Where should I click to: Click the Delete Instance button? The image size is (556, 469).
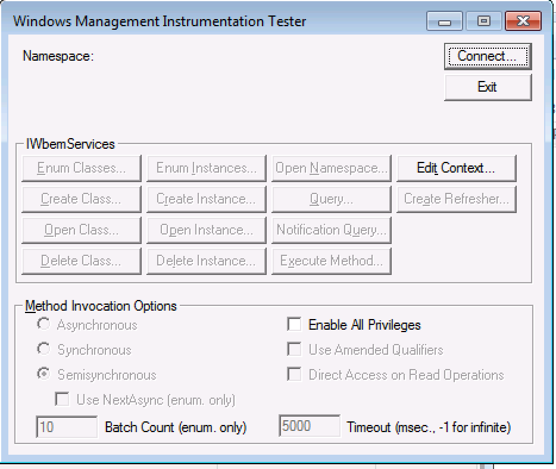click(x=206, y=261)
